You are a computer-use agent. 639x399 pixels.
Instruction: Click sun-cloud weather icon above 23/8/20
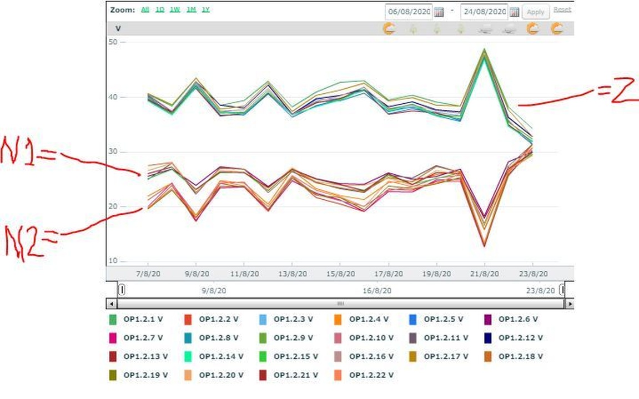(x=532, y=28)
